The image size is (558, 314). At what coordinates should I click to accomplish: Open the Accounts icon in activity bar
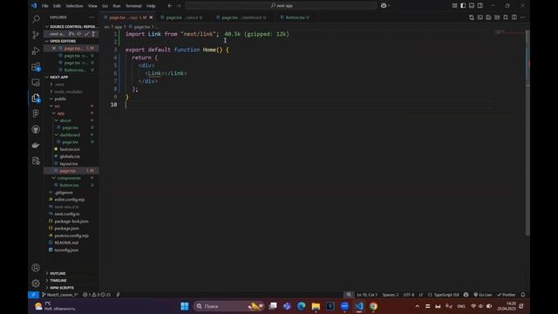click(36, 268)
